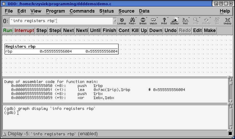
Task: Set a breakpoint with Break icon
Action: (143, 21)
